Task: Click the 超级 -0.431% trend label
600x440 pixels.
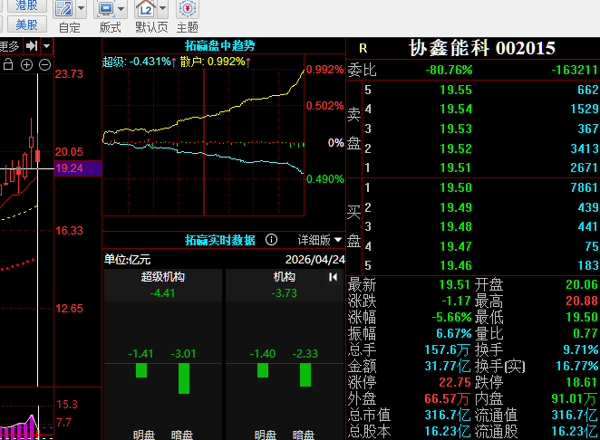Action: pos(139,62)
